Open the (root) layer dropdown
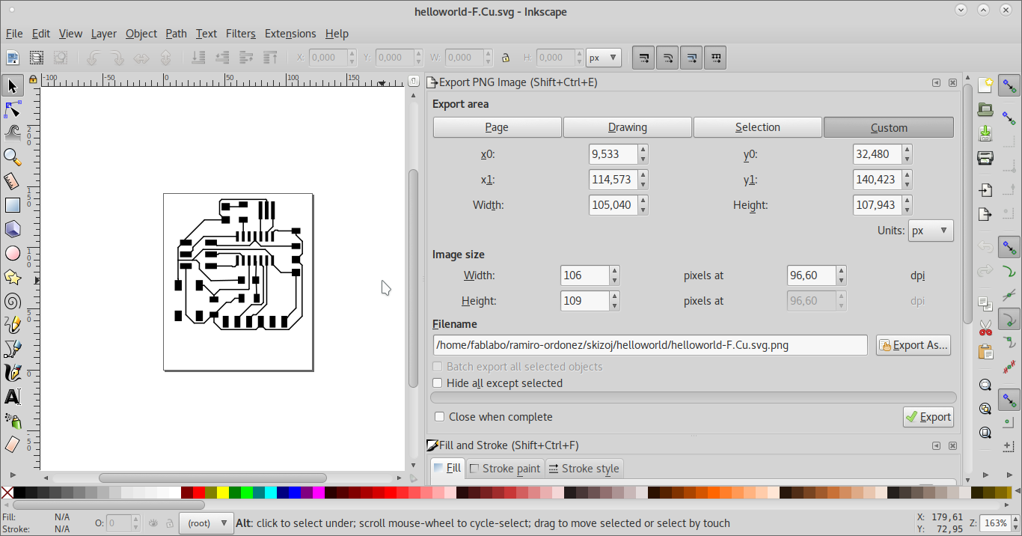Screen dimensions: 1022x536 coord(206,523)
